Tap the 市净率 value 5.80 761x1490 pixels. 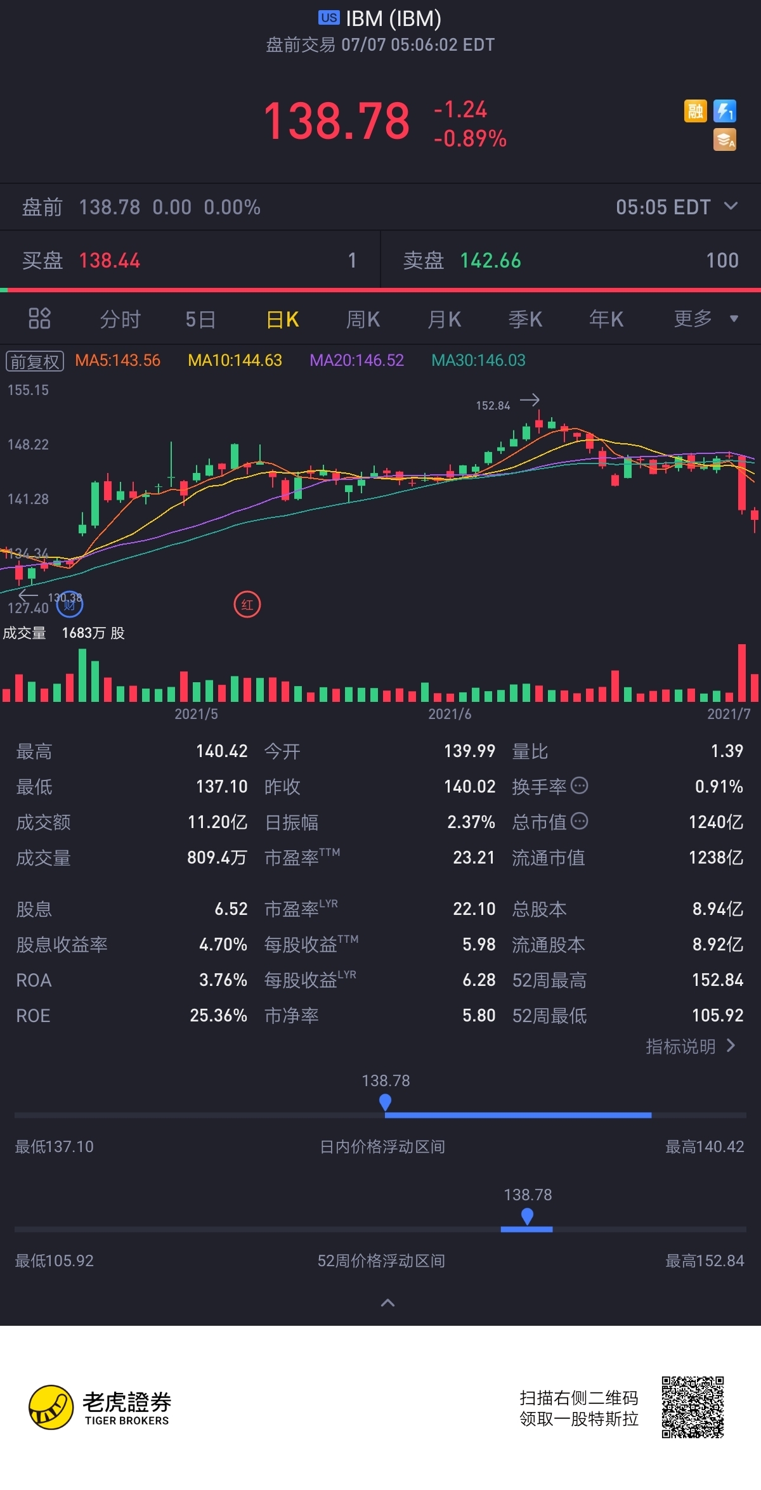click(479, 1015)
